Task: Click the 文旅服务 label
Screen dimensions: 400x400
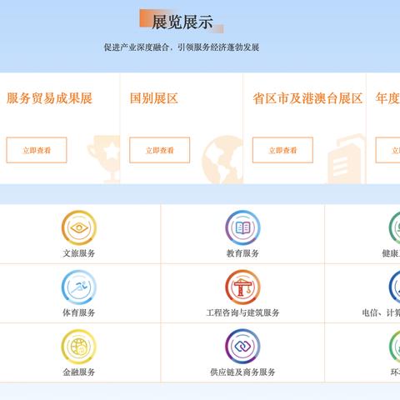Action: 79,253
